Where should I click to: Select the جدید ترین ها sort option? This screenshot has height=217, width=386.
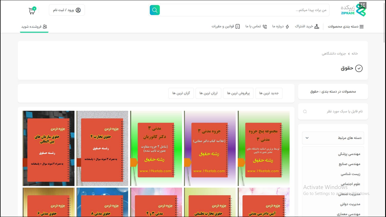coord(269,93)
